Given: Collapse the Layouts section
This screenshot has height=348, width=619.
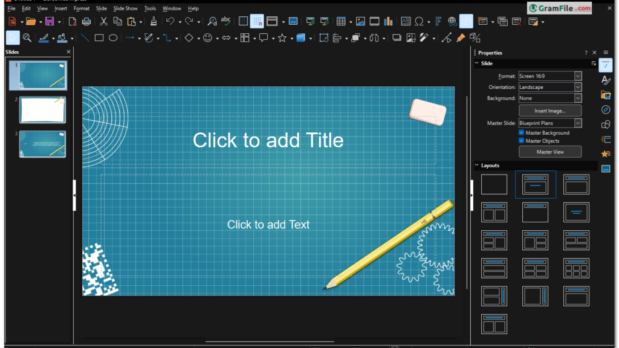Looking at the screenshot, I should pyautogui.click(x=477, y=166).
